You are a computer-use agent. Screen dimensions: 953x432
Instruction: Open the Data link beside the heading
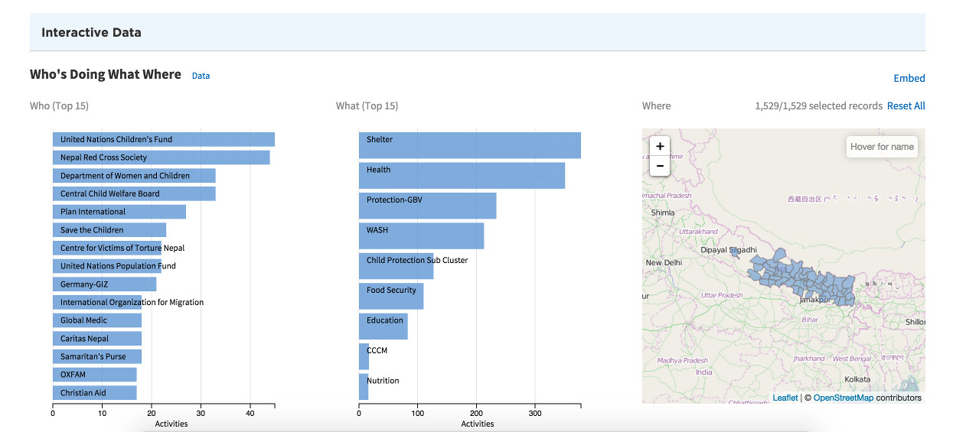(201, 76)
